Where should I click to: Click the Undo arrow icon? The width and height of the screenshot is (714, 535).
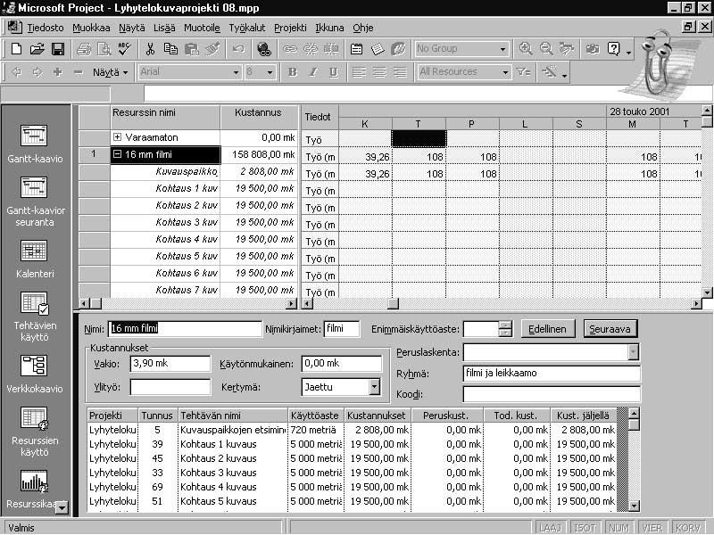[238, 49]
